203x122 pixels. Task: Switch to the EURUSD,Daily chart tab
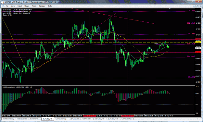click(x=9, y=119)
